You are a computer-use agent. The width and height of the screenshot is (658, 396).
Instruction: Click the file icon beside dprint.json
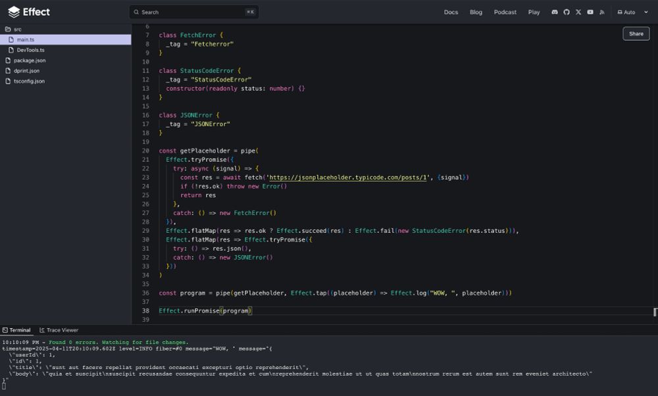[x=8, y=71]
